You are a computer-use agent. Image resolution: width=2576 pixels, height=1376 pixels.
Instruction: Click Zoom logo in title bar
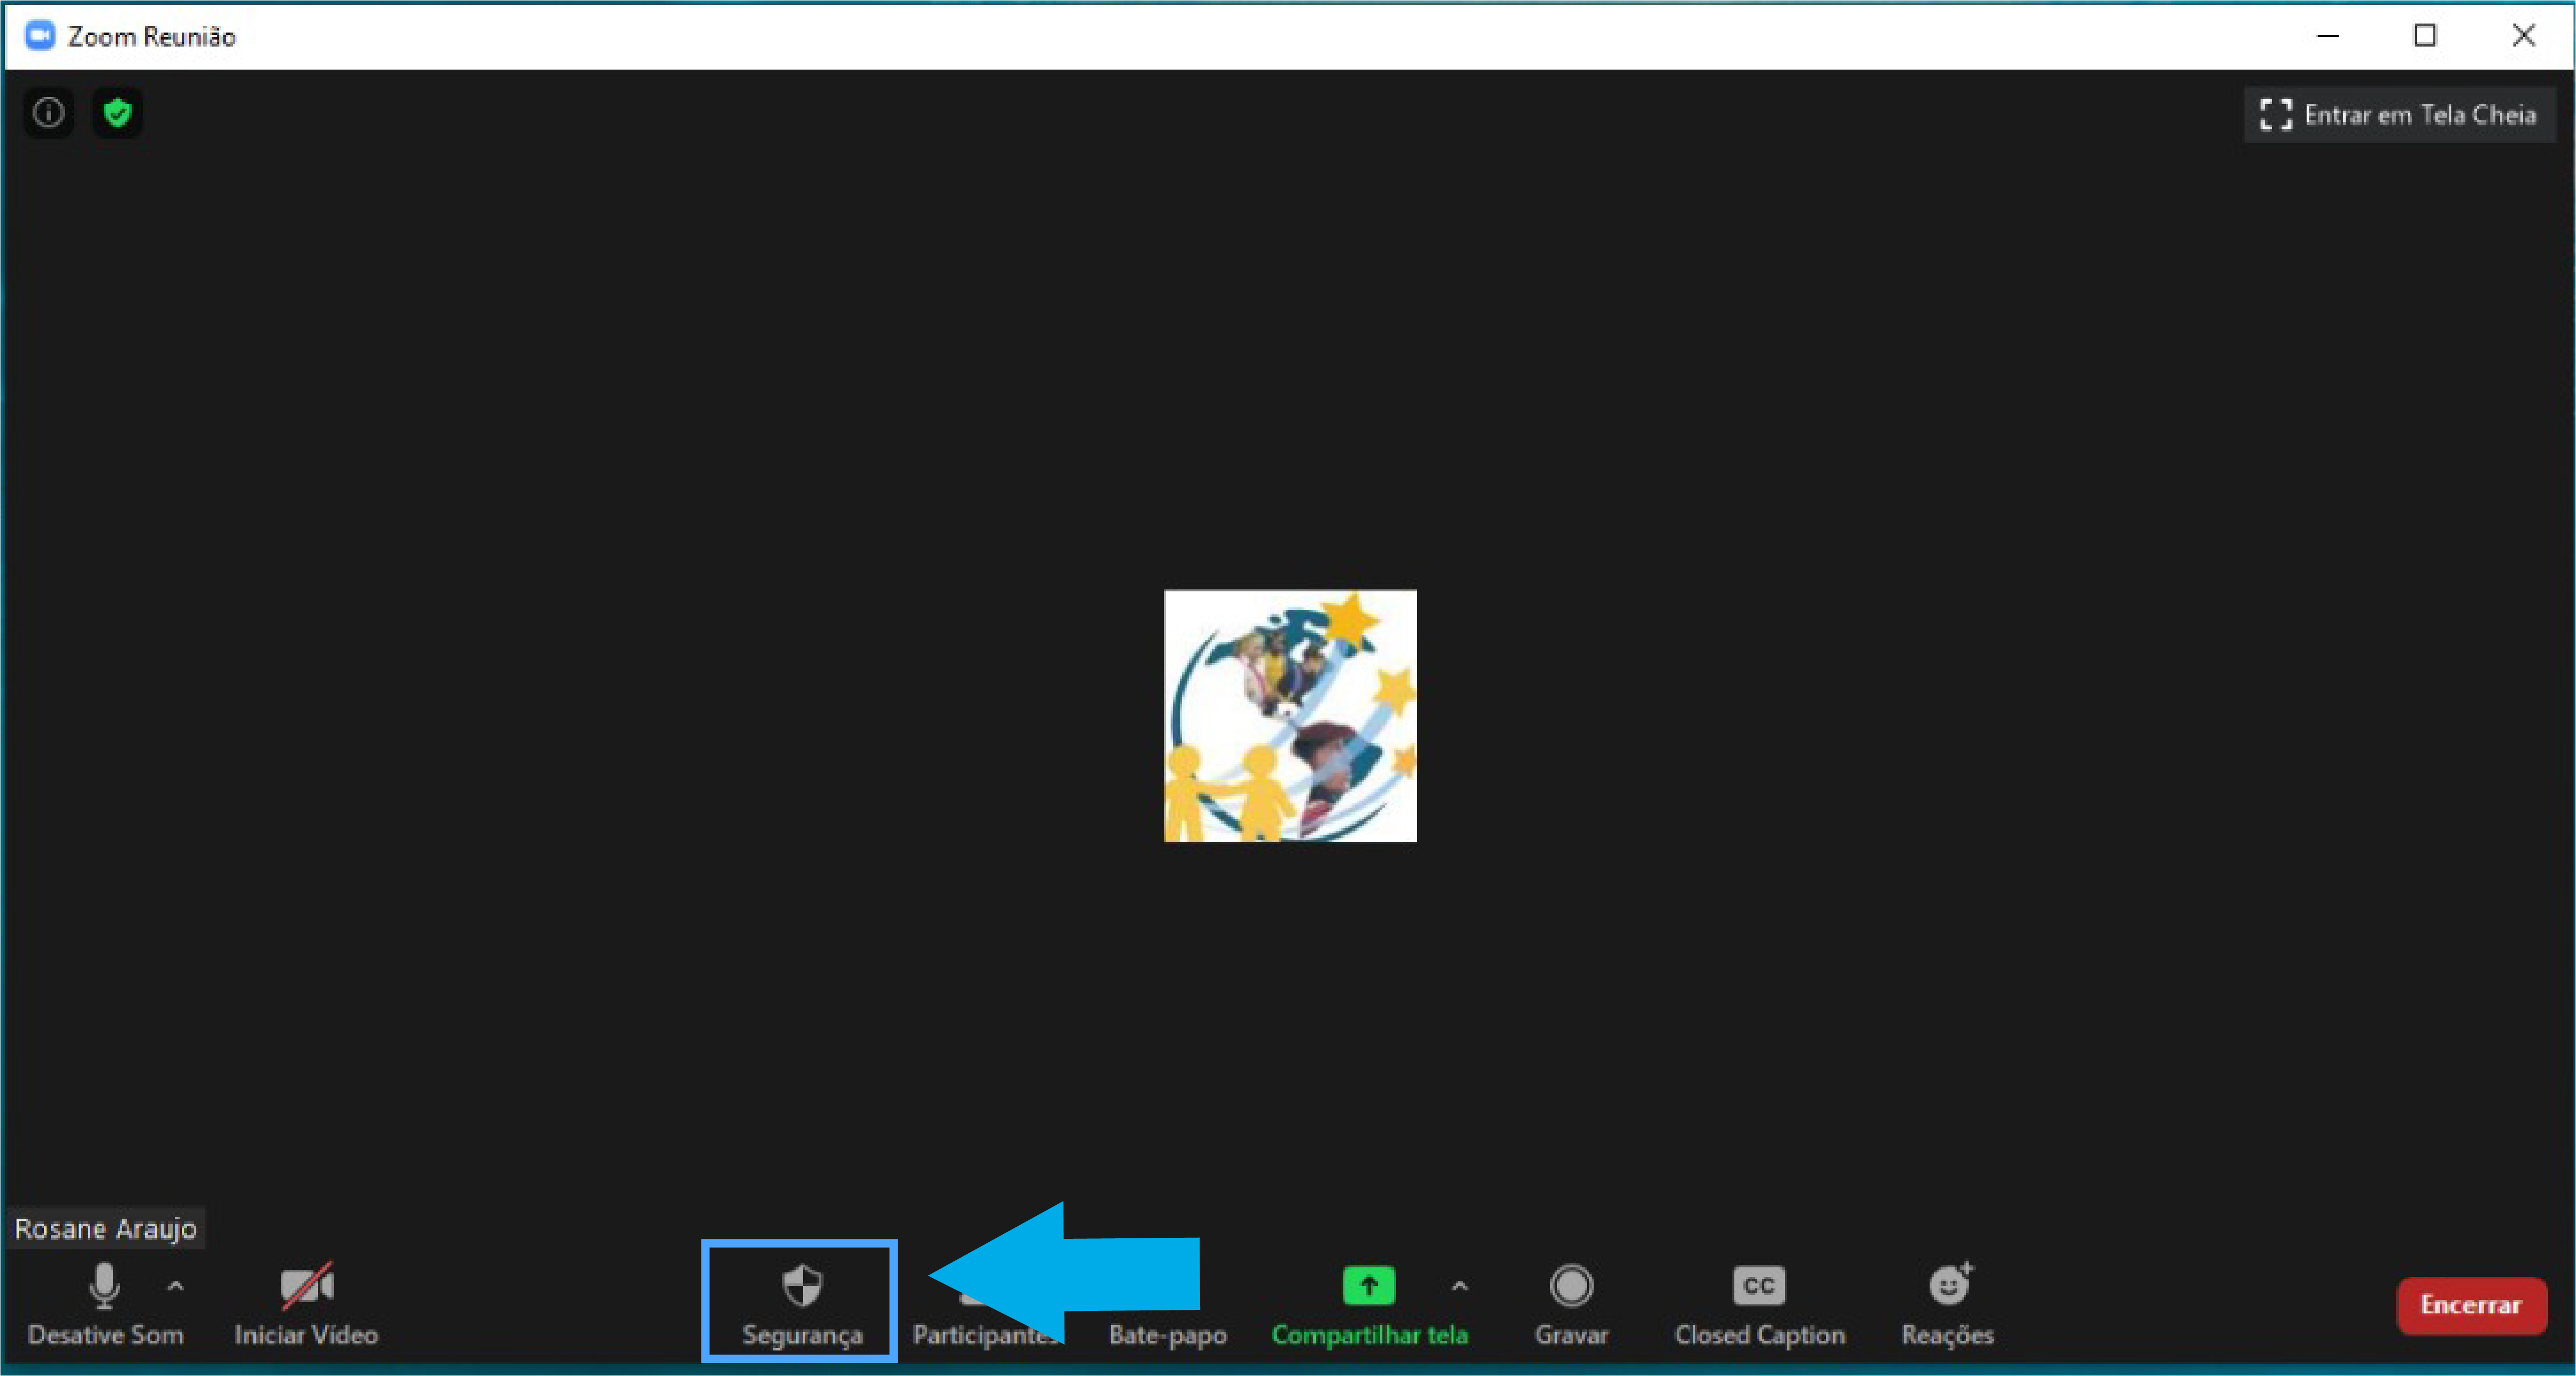coord(40,36)
